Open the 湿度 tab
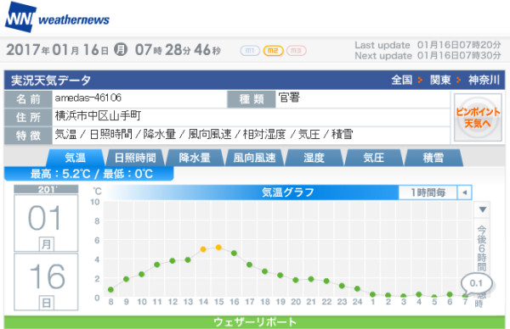This screenshot has width=510, height=329. coord(314,158)
